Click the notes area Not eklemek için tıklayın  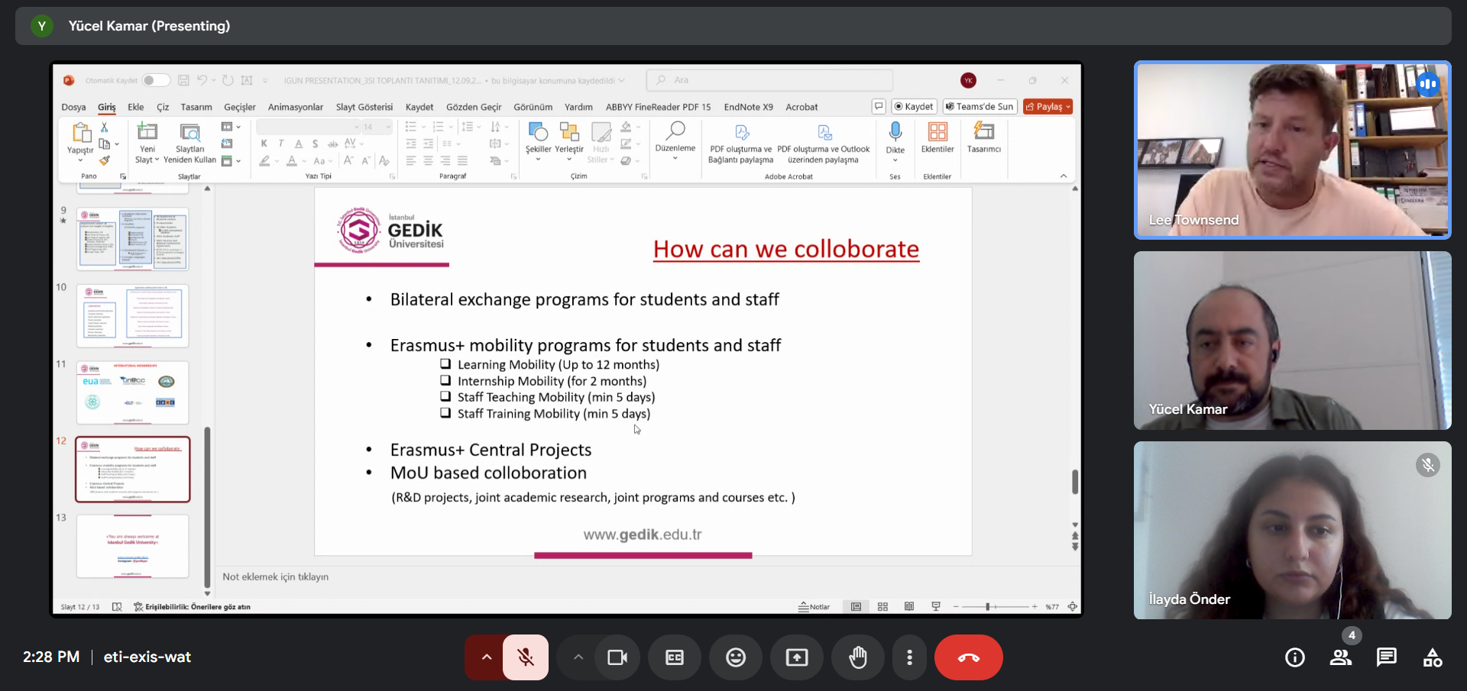click(x=276, y=577)
